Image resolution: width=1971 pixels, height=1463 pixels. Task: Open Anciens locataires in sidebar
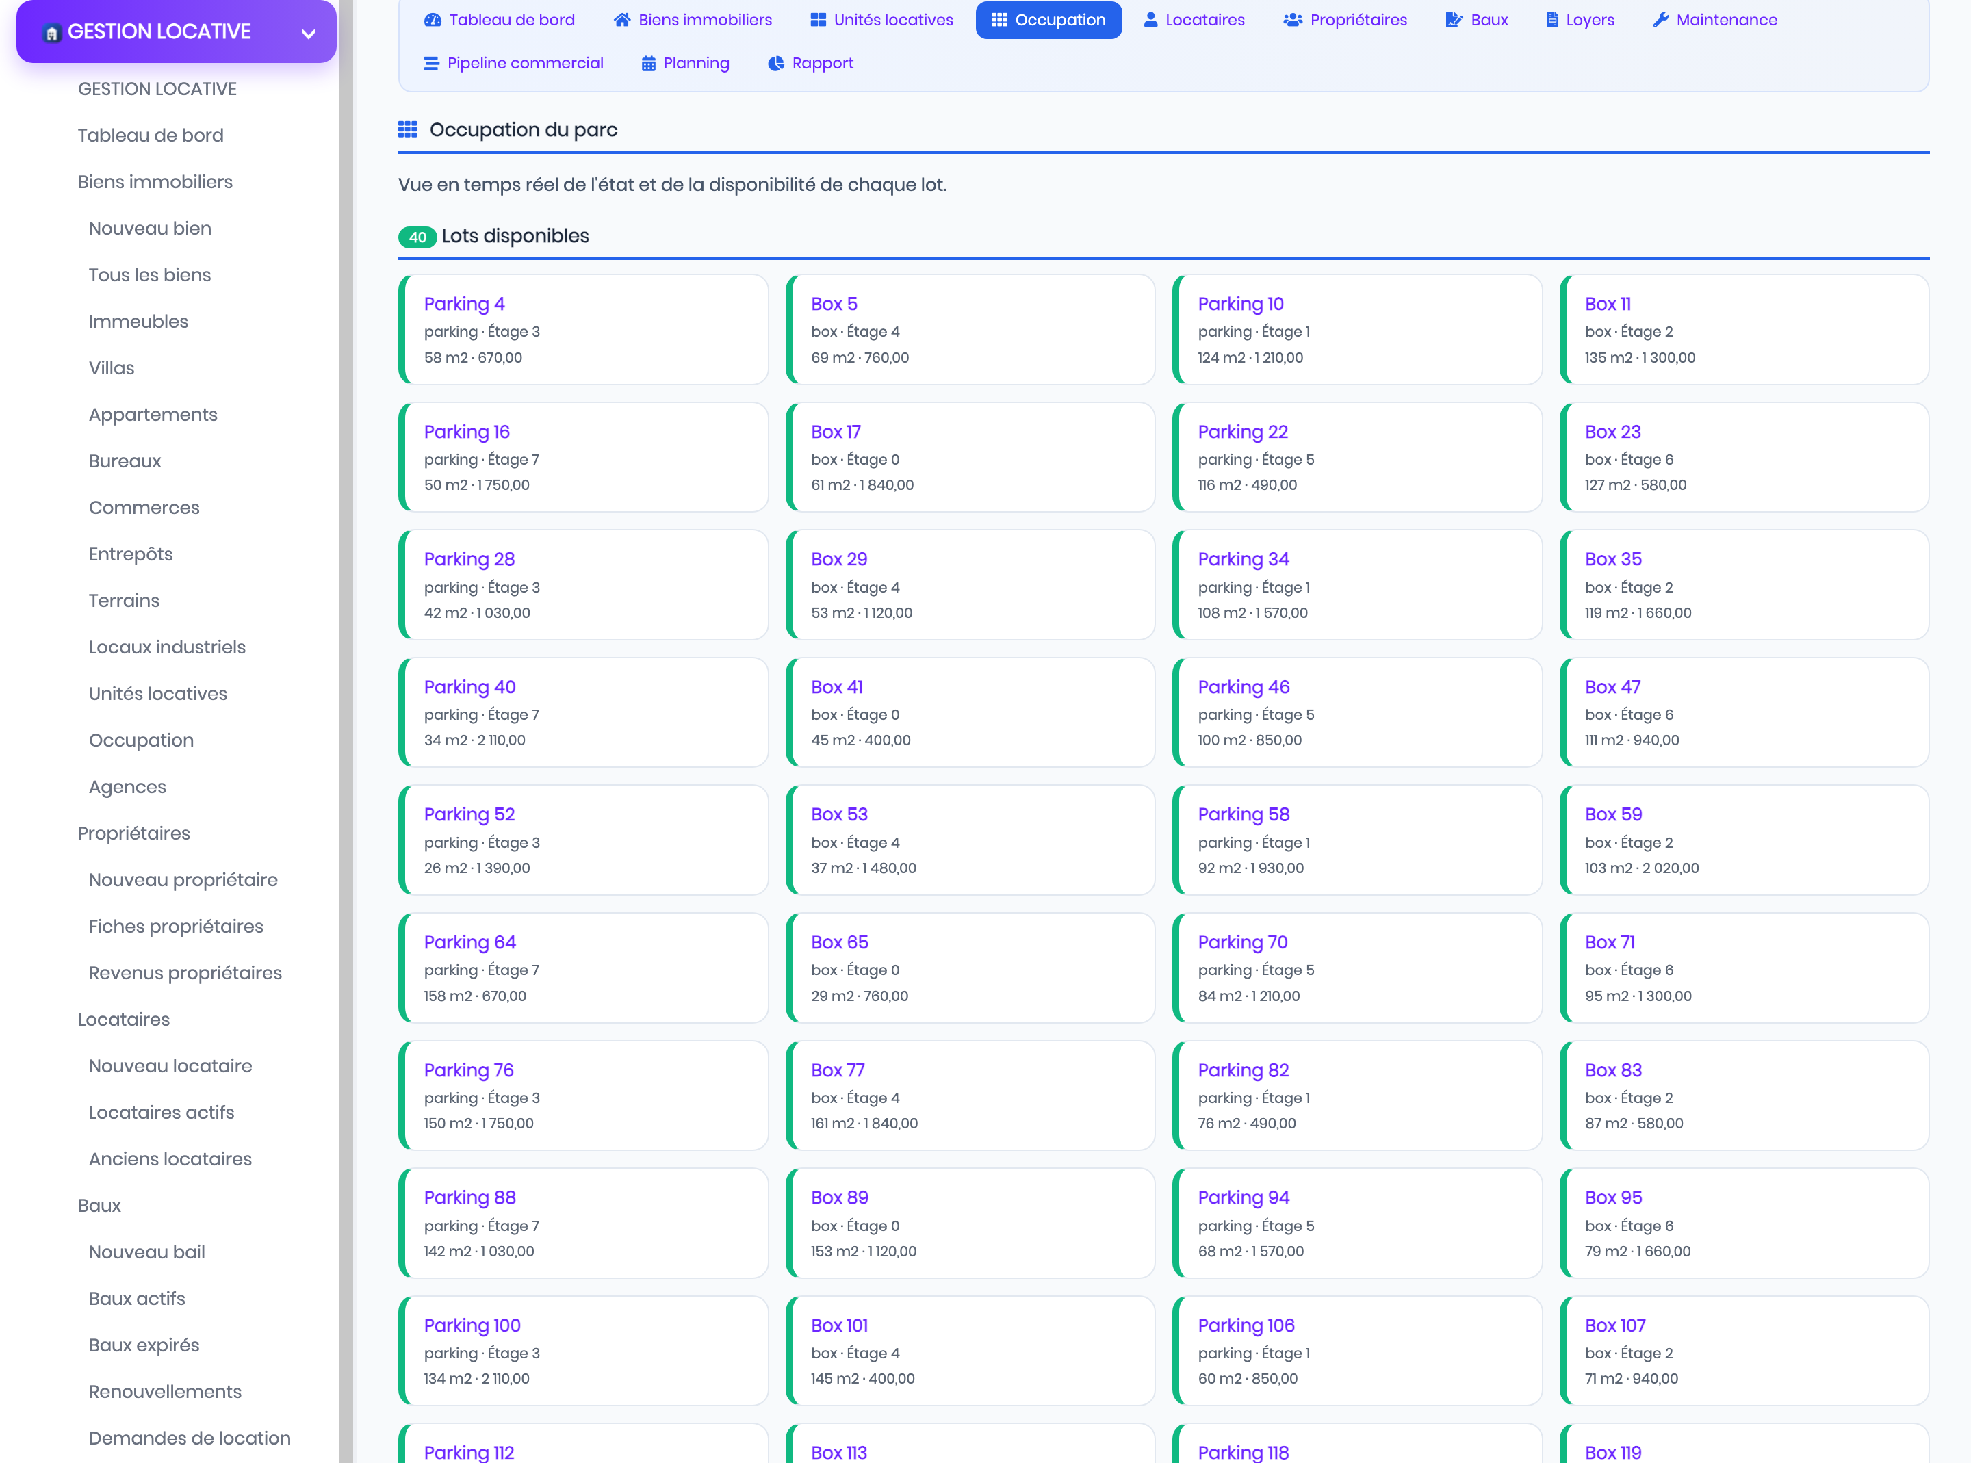tap(170, 1158)
